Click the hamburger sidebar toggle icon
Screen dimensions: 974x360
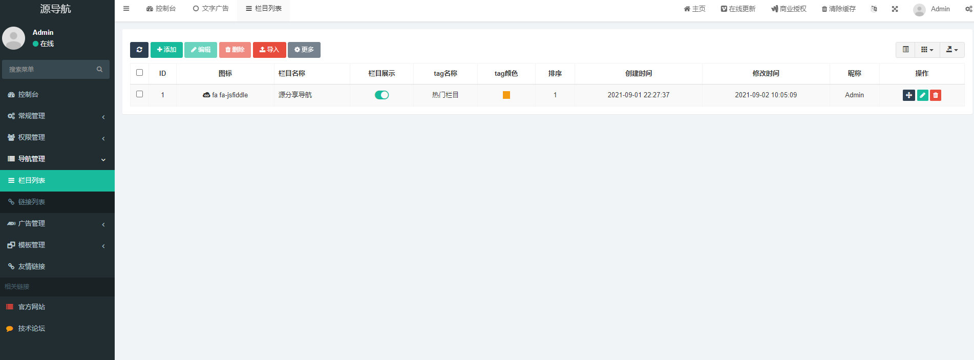126,9
